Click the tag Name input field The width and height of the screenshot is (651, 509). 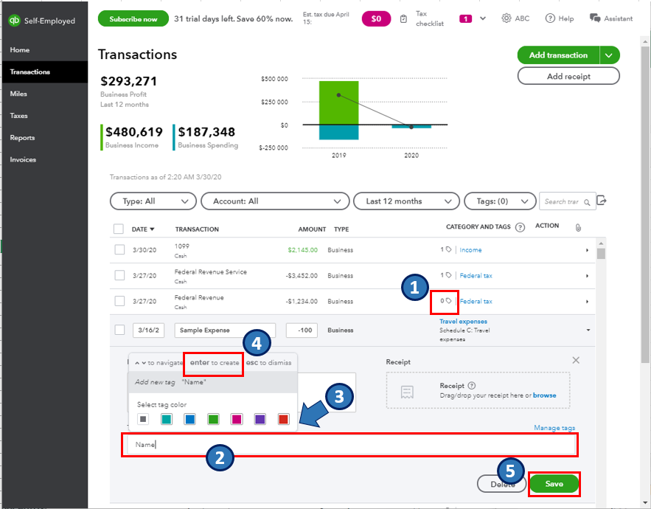tap(351, 445)
